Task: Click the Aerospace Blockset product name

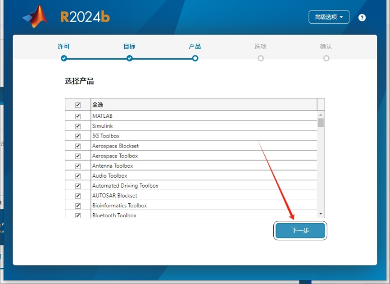Action: (116, 146)
